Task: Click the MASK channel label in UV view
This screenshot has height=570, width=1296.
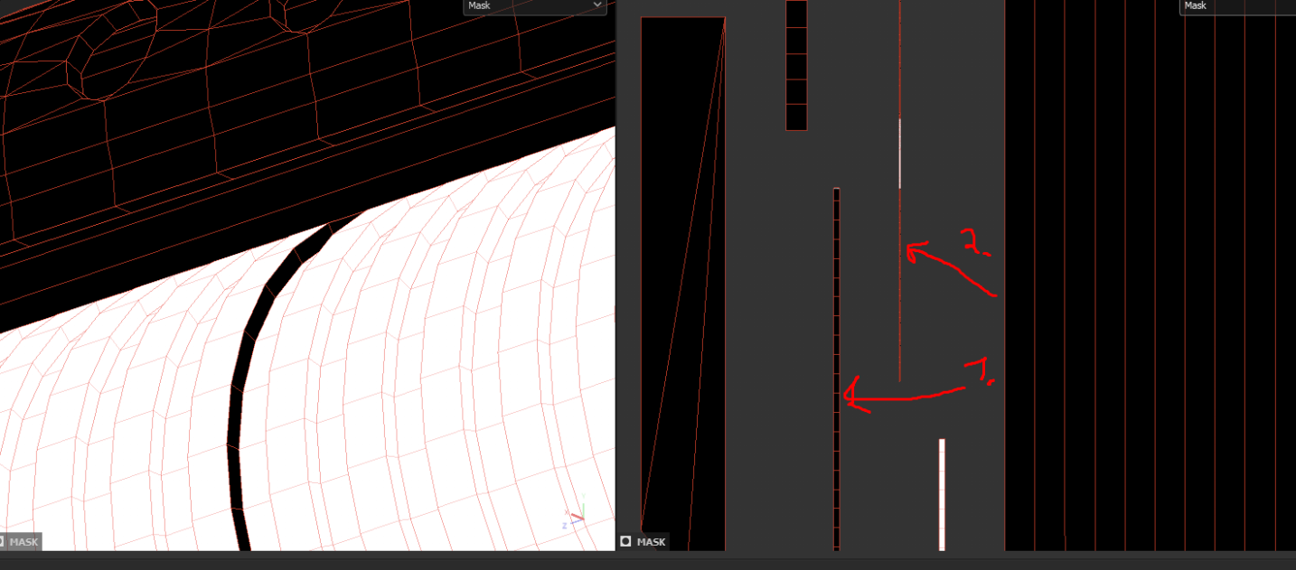Action: click(651, 542)
